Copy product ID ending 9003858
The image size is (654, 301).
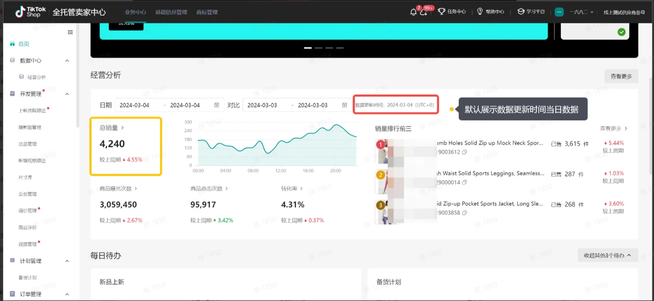click(x=465, y=212)
